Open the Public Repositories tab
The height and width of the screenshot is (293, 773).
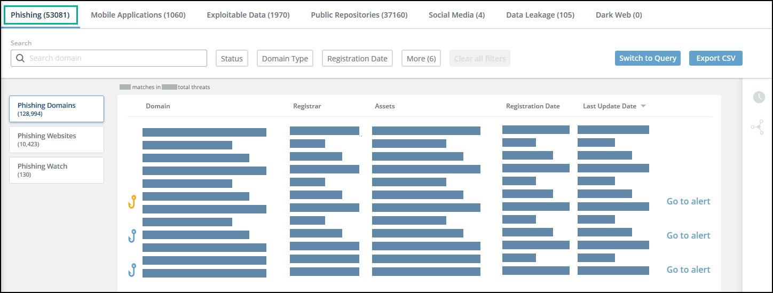click(359, 15)
